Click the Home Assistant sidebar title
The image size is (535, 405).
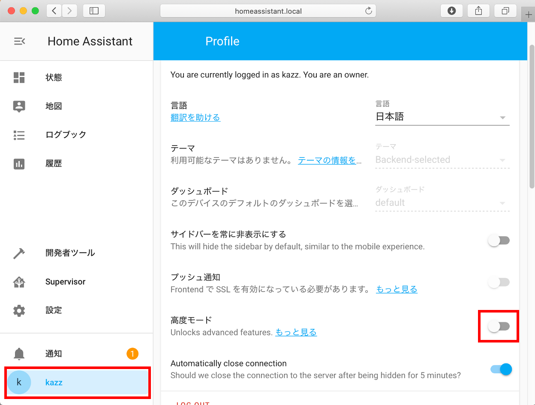(90, 42)
